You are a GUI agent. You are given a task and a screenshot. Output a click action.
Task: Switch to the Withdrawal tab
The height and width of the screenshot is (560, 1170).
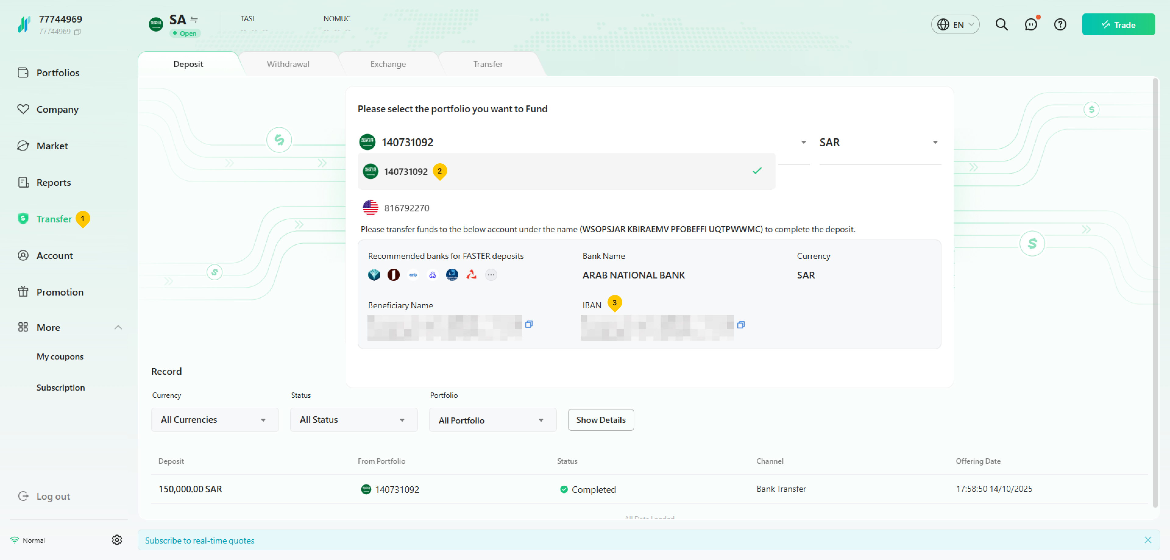point(288,64)
